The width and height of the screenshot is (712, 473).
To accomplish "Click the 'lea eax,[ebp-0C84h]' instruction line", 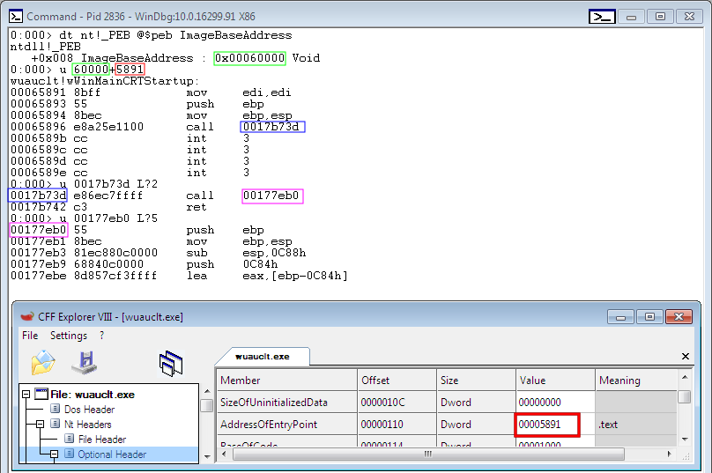I will [x=179, y=276].
